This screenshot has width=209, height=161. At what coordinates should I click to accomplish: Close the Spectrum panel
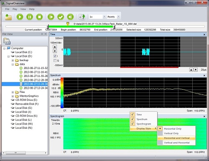[204, 76]
